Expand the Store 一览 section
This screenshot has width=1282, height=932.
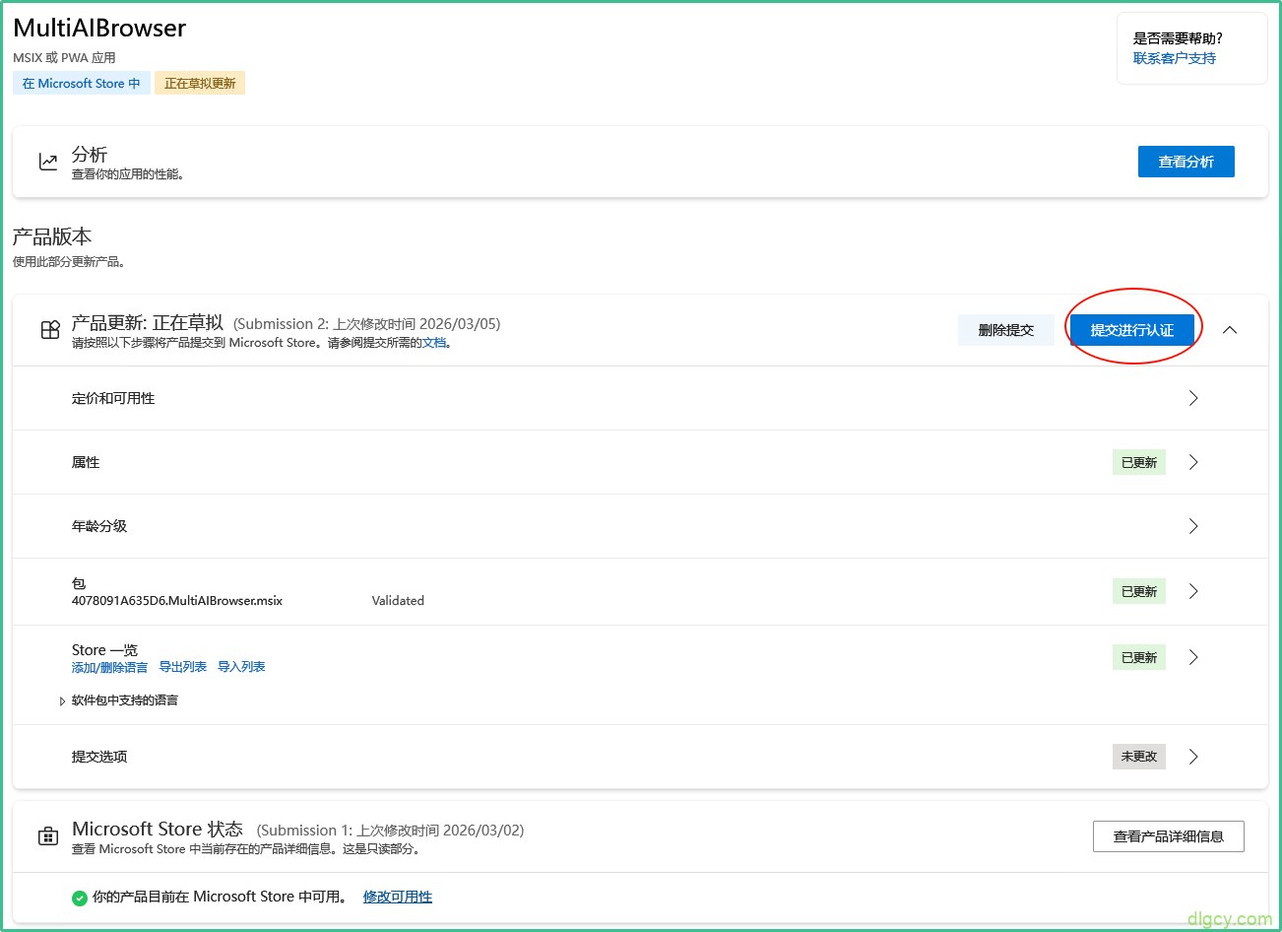(1193, 657)
